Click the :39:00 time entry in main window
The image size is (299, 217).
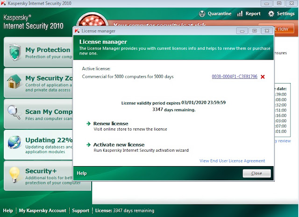pyautogui.click(x=281, y=94)
